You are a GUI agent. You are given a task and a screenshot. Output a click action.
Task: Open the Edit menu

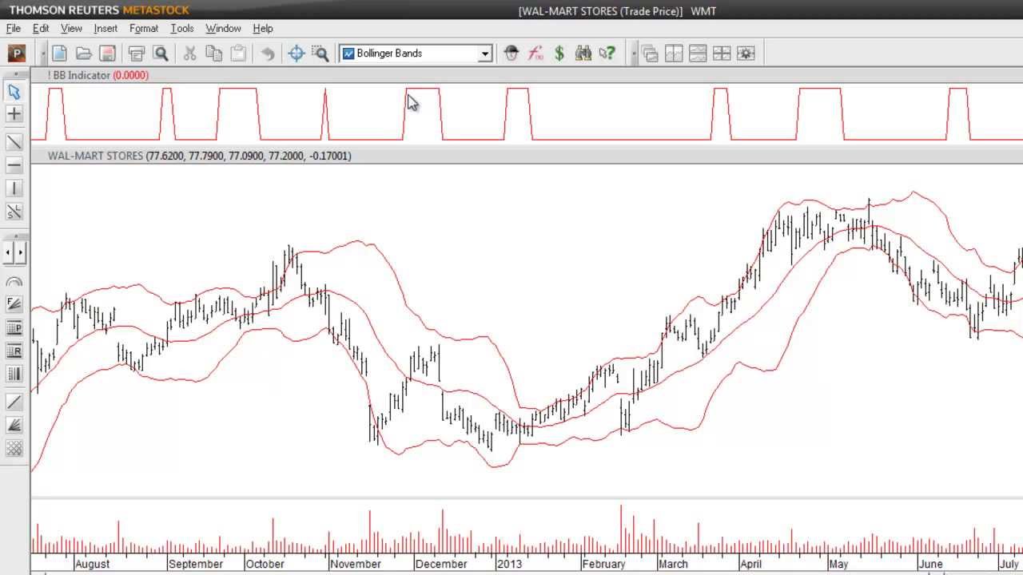click(x=41, y=28)
